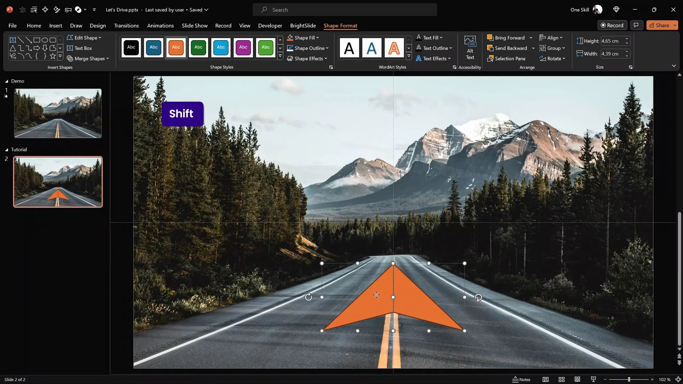Screen dimensions: 683x384
Task: Pick the scribble freeform shape
Action: (x=12, y=56)
